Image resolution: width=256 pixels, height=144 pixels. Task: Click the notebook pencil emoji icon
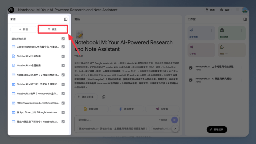pyautogui.click(x=79, y=34)
